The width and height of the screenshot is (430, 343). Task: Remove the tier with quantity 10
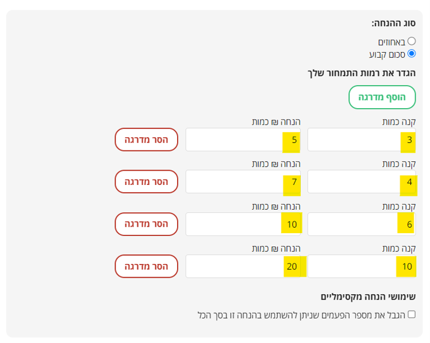pyautogui.click(x=146, y=266)
